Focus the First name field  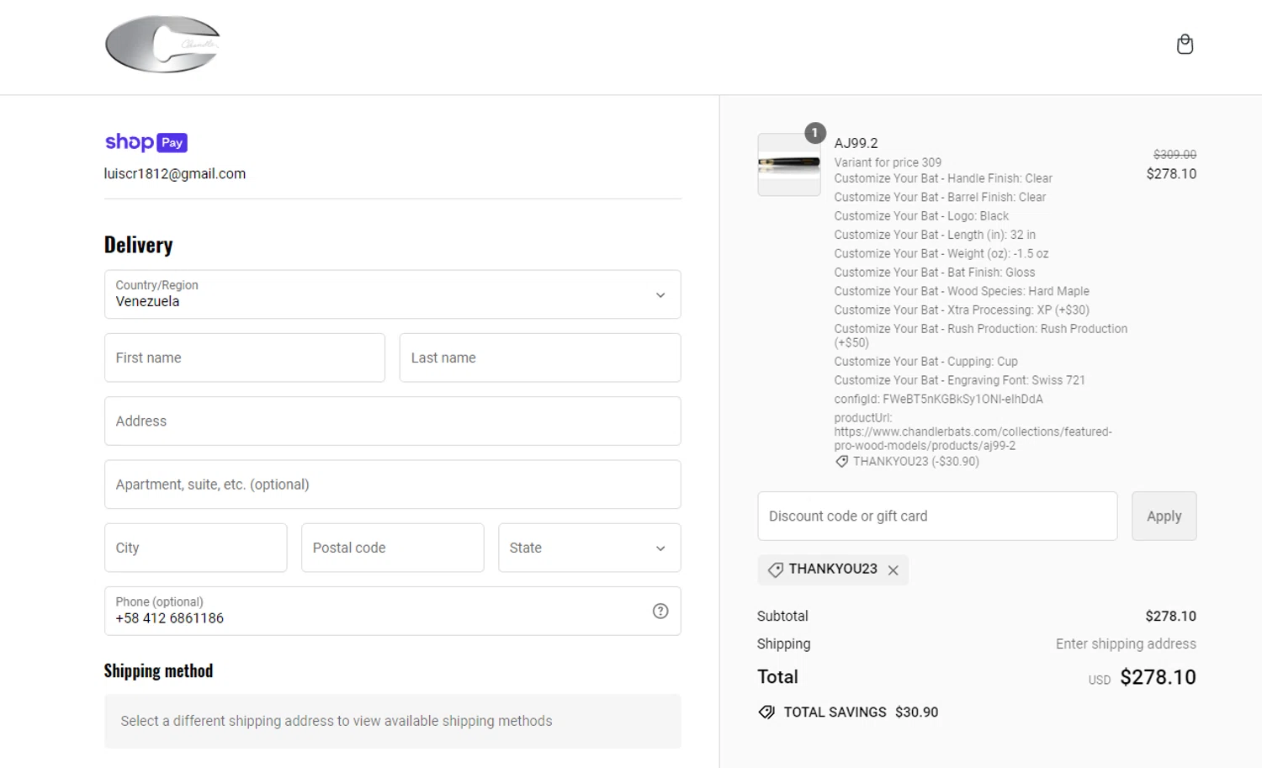tap(245, 358)
